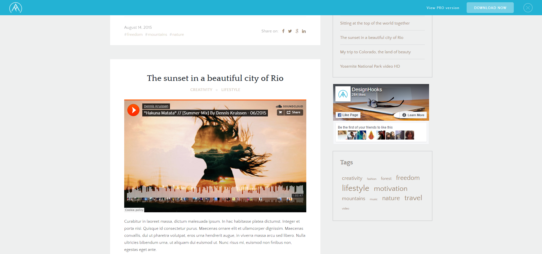542x254 pixels.
Task: Open the View PRO version link
Action: tap(443, 8)
